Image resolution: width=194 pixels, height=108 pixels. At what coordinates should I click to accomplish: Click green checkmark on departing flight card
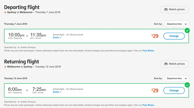187,31
